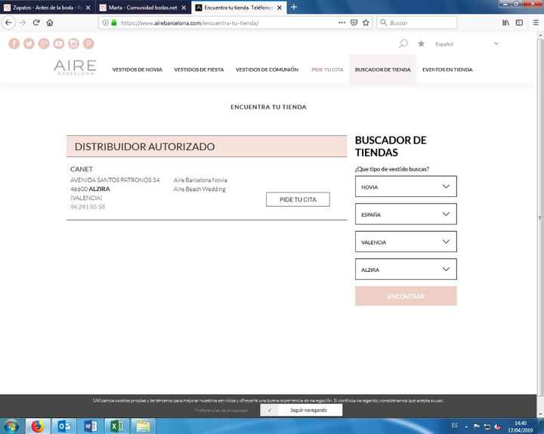This screenshot has width=544, height=434.
Task: Click the site search magnifier icon
Action: (x=403, y=44)
